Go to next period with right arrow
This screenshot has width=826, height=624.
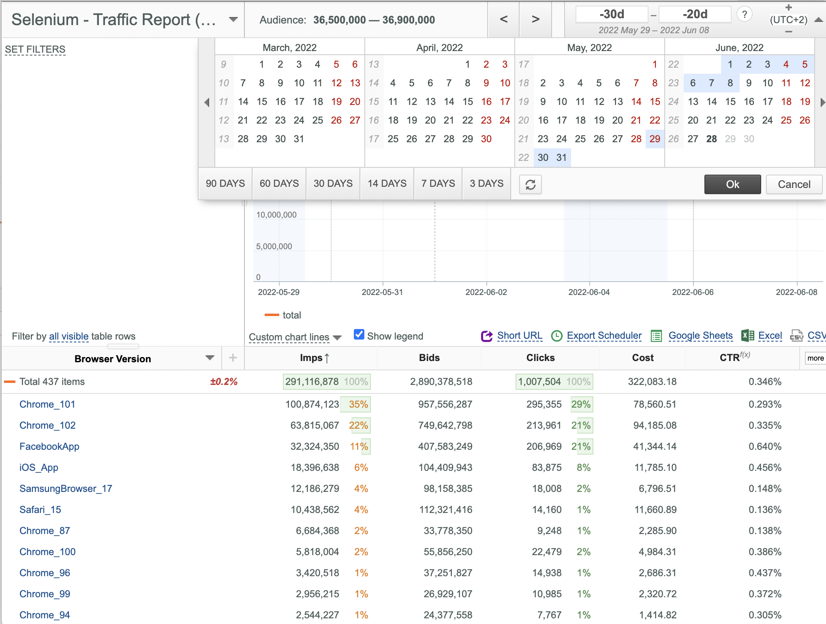coord(535,19)
